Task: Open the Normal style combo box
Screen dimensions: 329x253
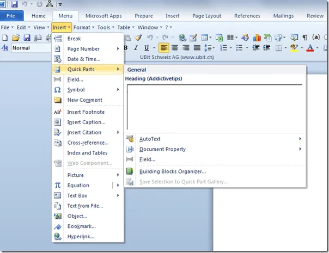Action: [32, 48]
